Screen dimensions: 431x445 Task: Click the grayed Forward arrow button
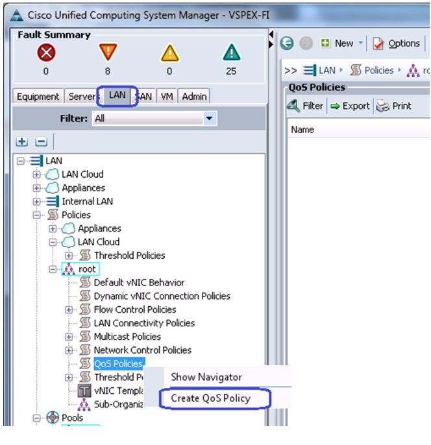pyautogui.click(x=306, y=43)
